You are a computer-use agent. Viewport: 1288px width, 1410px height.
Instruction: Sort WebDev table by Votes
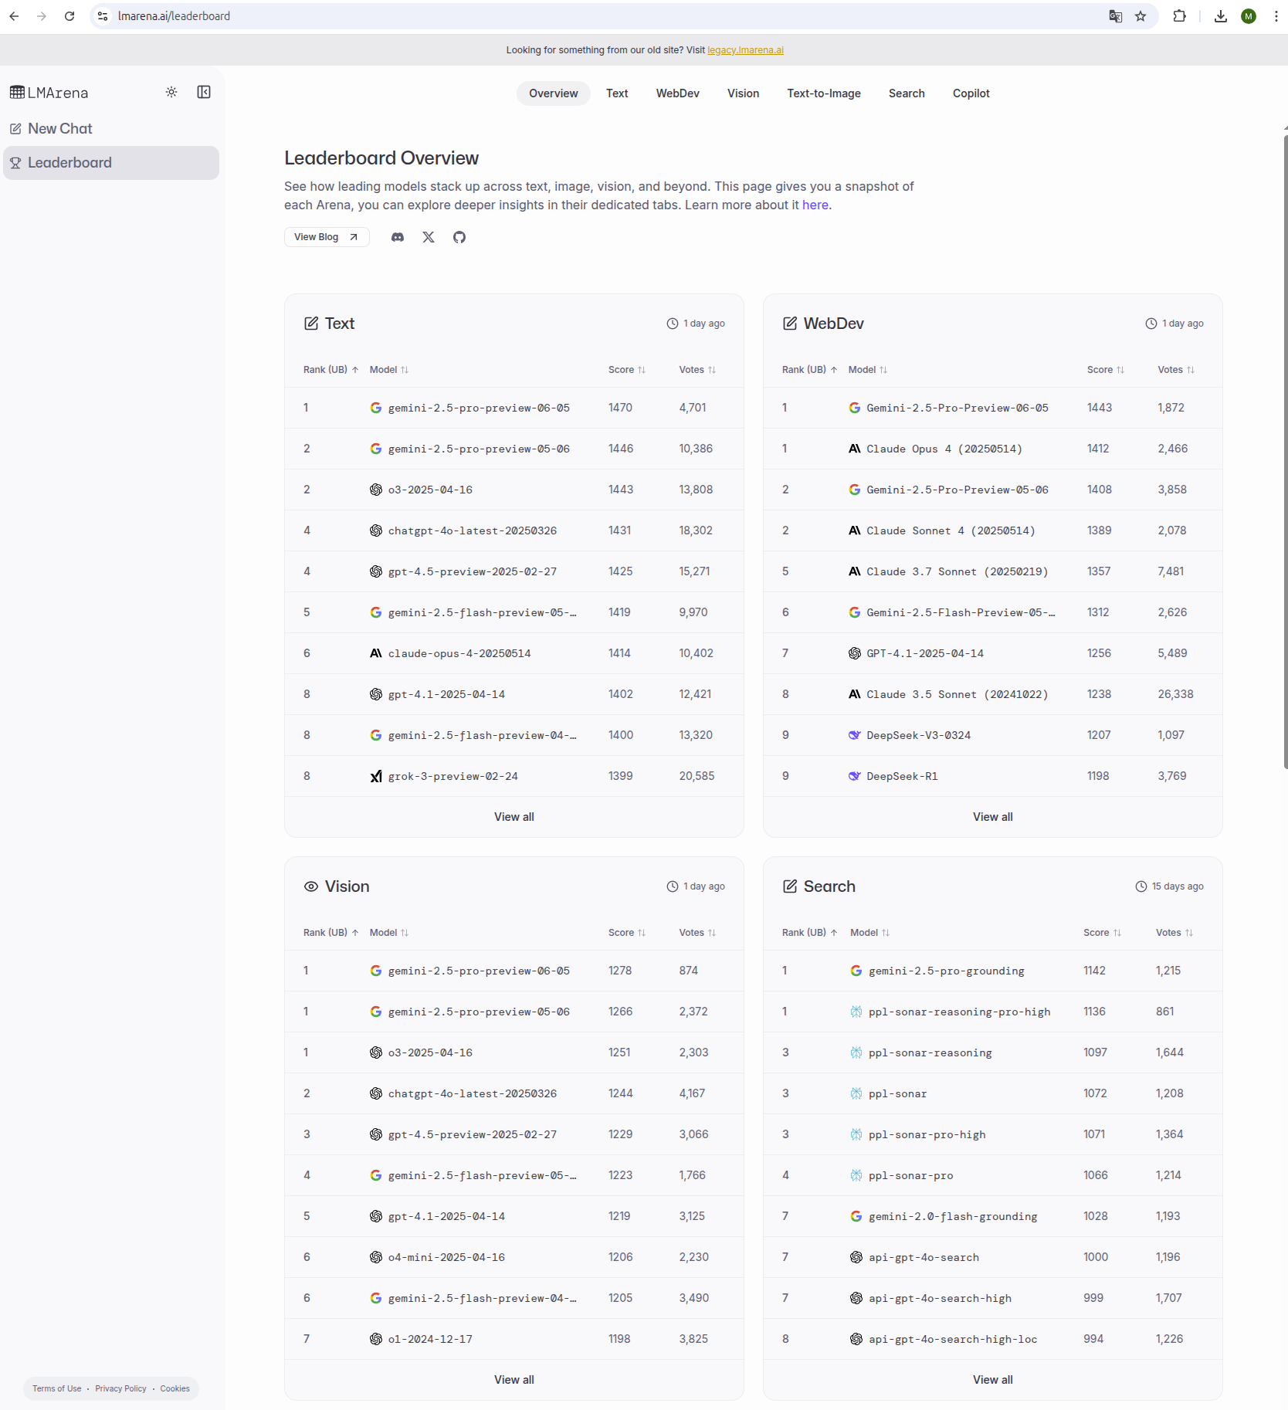click(x=1177, y=370)
